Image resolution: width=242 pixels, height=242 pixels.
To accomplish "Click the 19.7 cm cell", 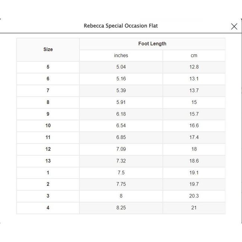I will pos(194,184).
